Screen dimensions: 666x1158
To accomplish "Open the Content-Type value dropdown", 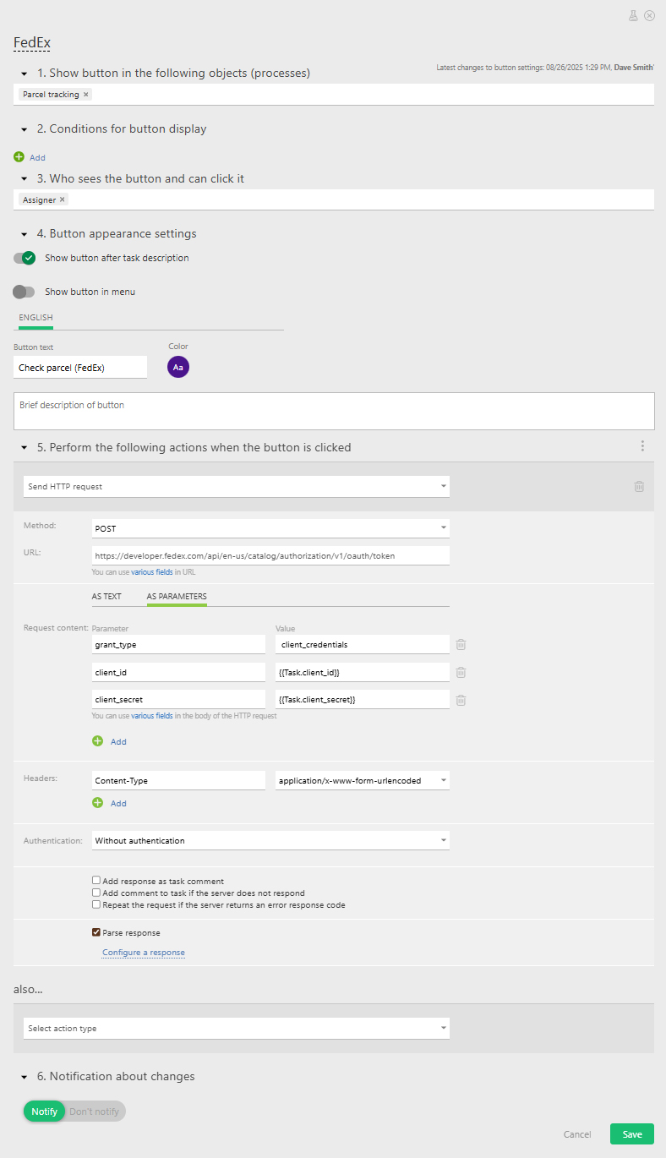I will (x=363, y=780).
